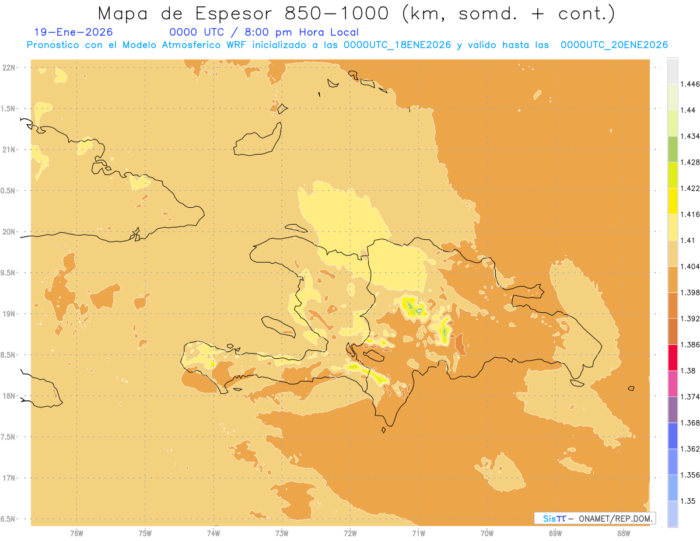
Task: Pick the bright yellow swatch between 1.416 and 1.422
Action: click(x=673, y=201)
